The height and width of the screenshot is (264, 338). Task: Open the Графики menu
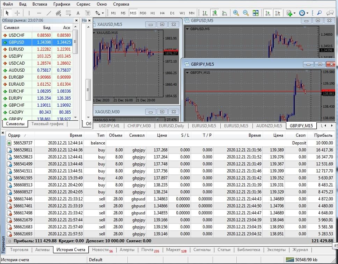pos(62,4)
